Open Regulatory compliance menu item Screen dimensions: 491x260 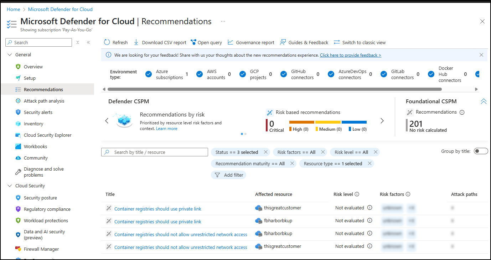(x=47, y=209)
